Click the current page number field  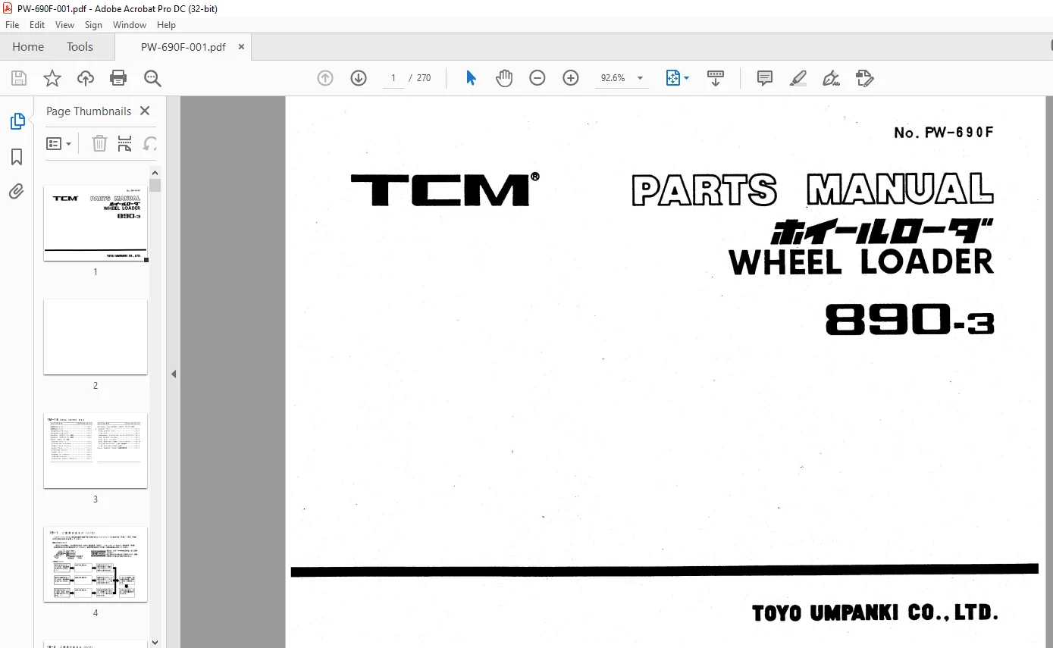(x=393, y=78)
